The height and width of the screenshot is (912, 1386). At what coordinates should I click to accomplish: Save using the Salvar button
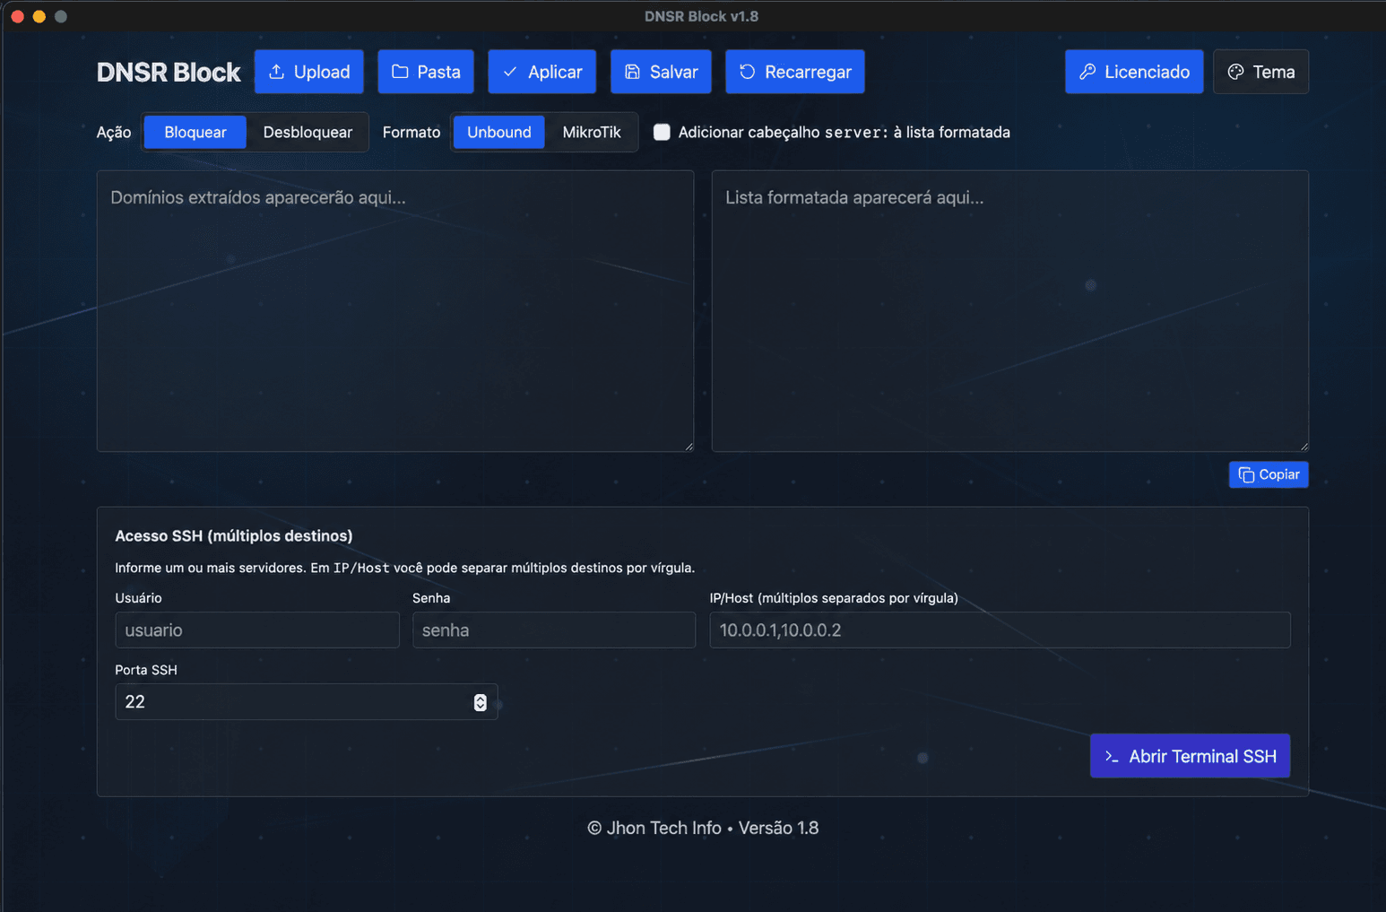point(661,72)
